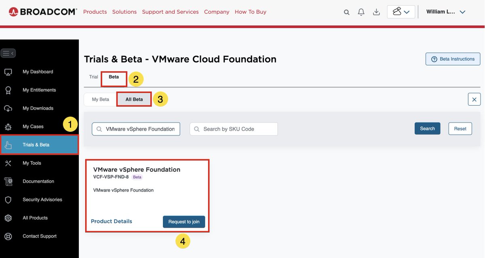Open My Tools in the sidebar

(x=32, y=163)
